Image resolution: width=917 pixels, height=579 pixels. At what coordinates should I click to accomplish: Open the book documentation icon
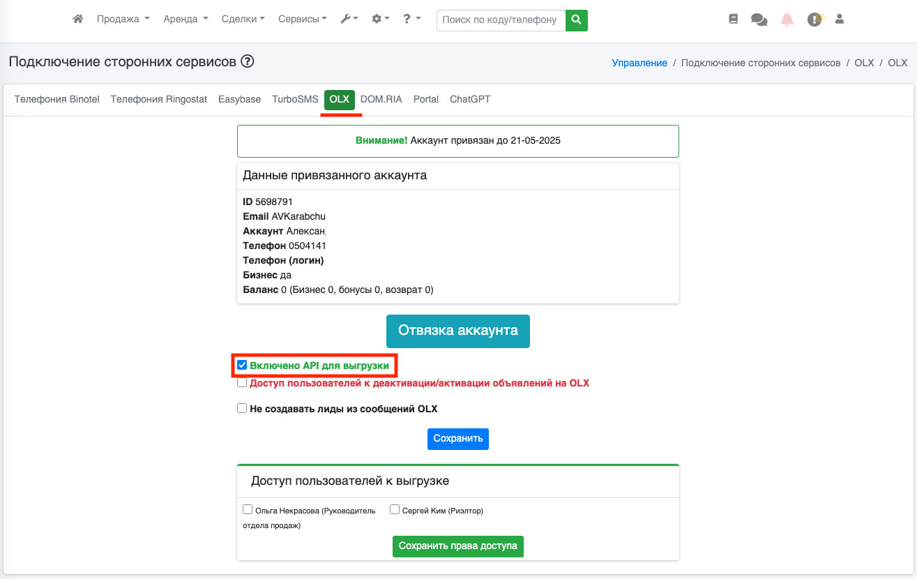[x=733, y=20]
